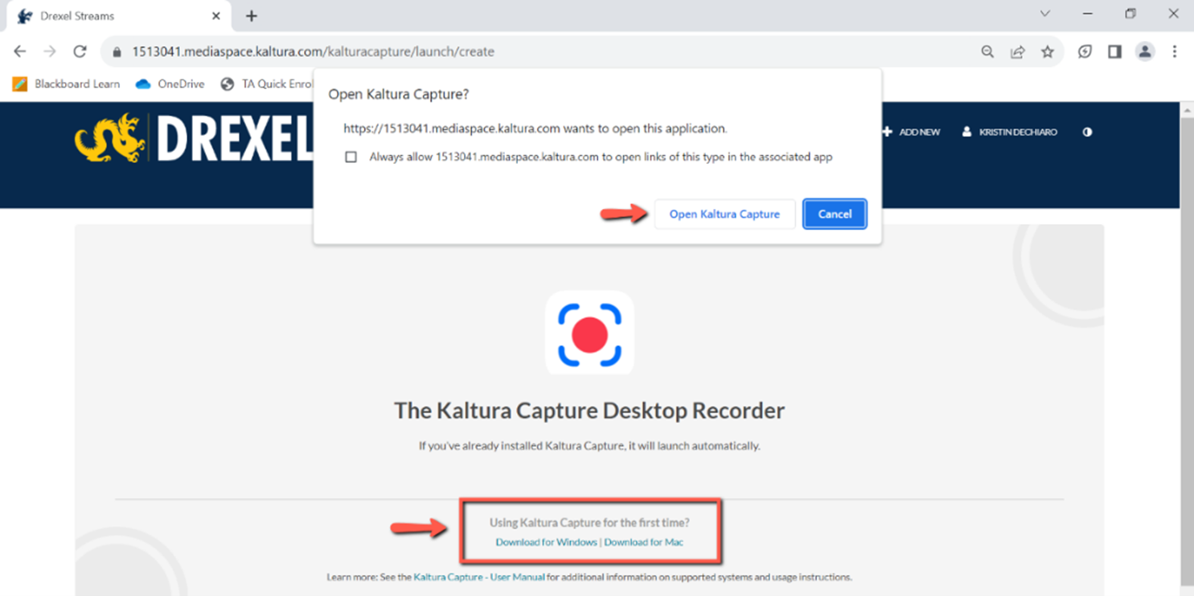Click Download for Mac link
This screenshot has width=1194, height=596.
click(644, 542)
